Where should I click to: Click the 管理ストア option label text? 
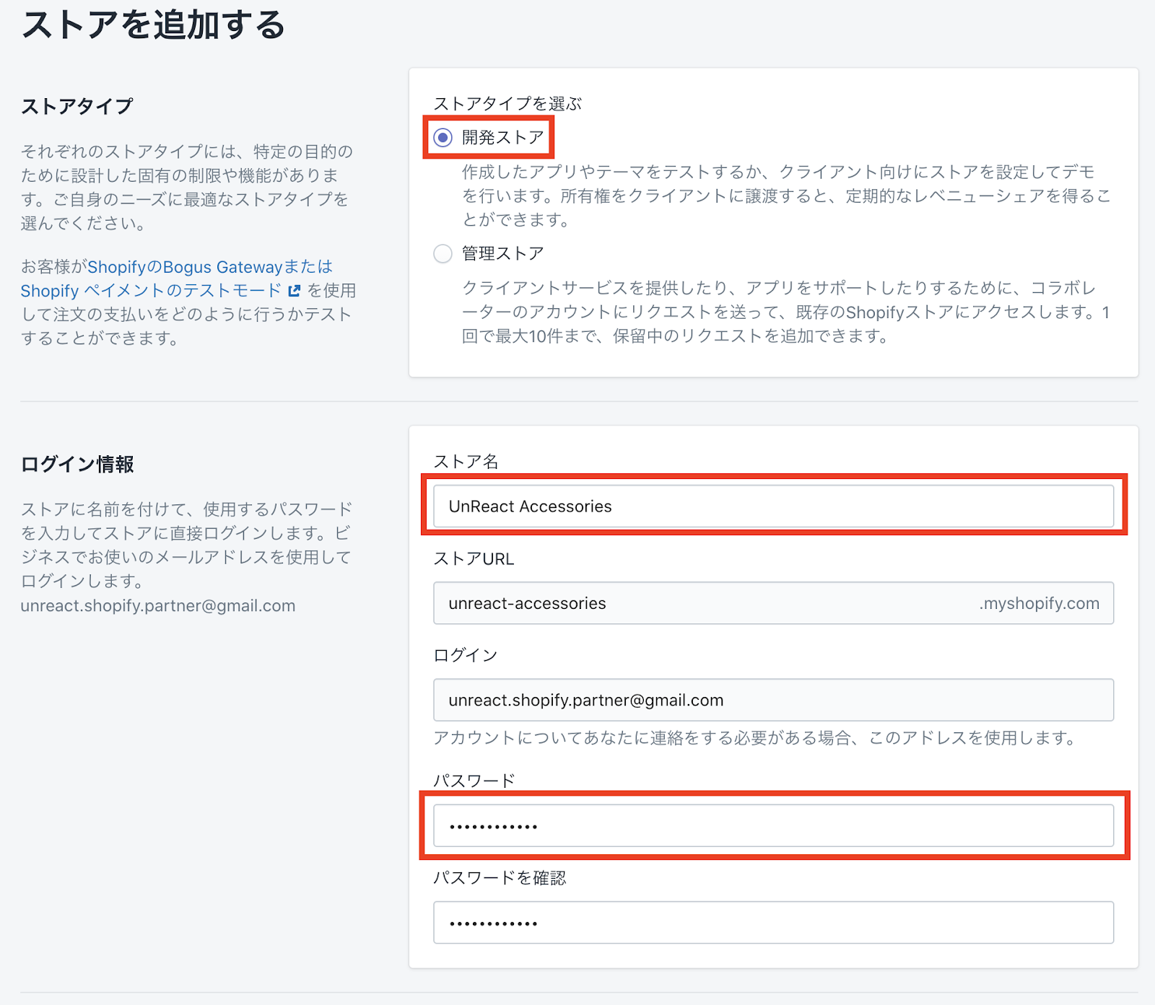(x=502, y=254)
